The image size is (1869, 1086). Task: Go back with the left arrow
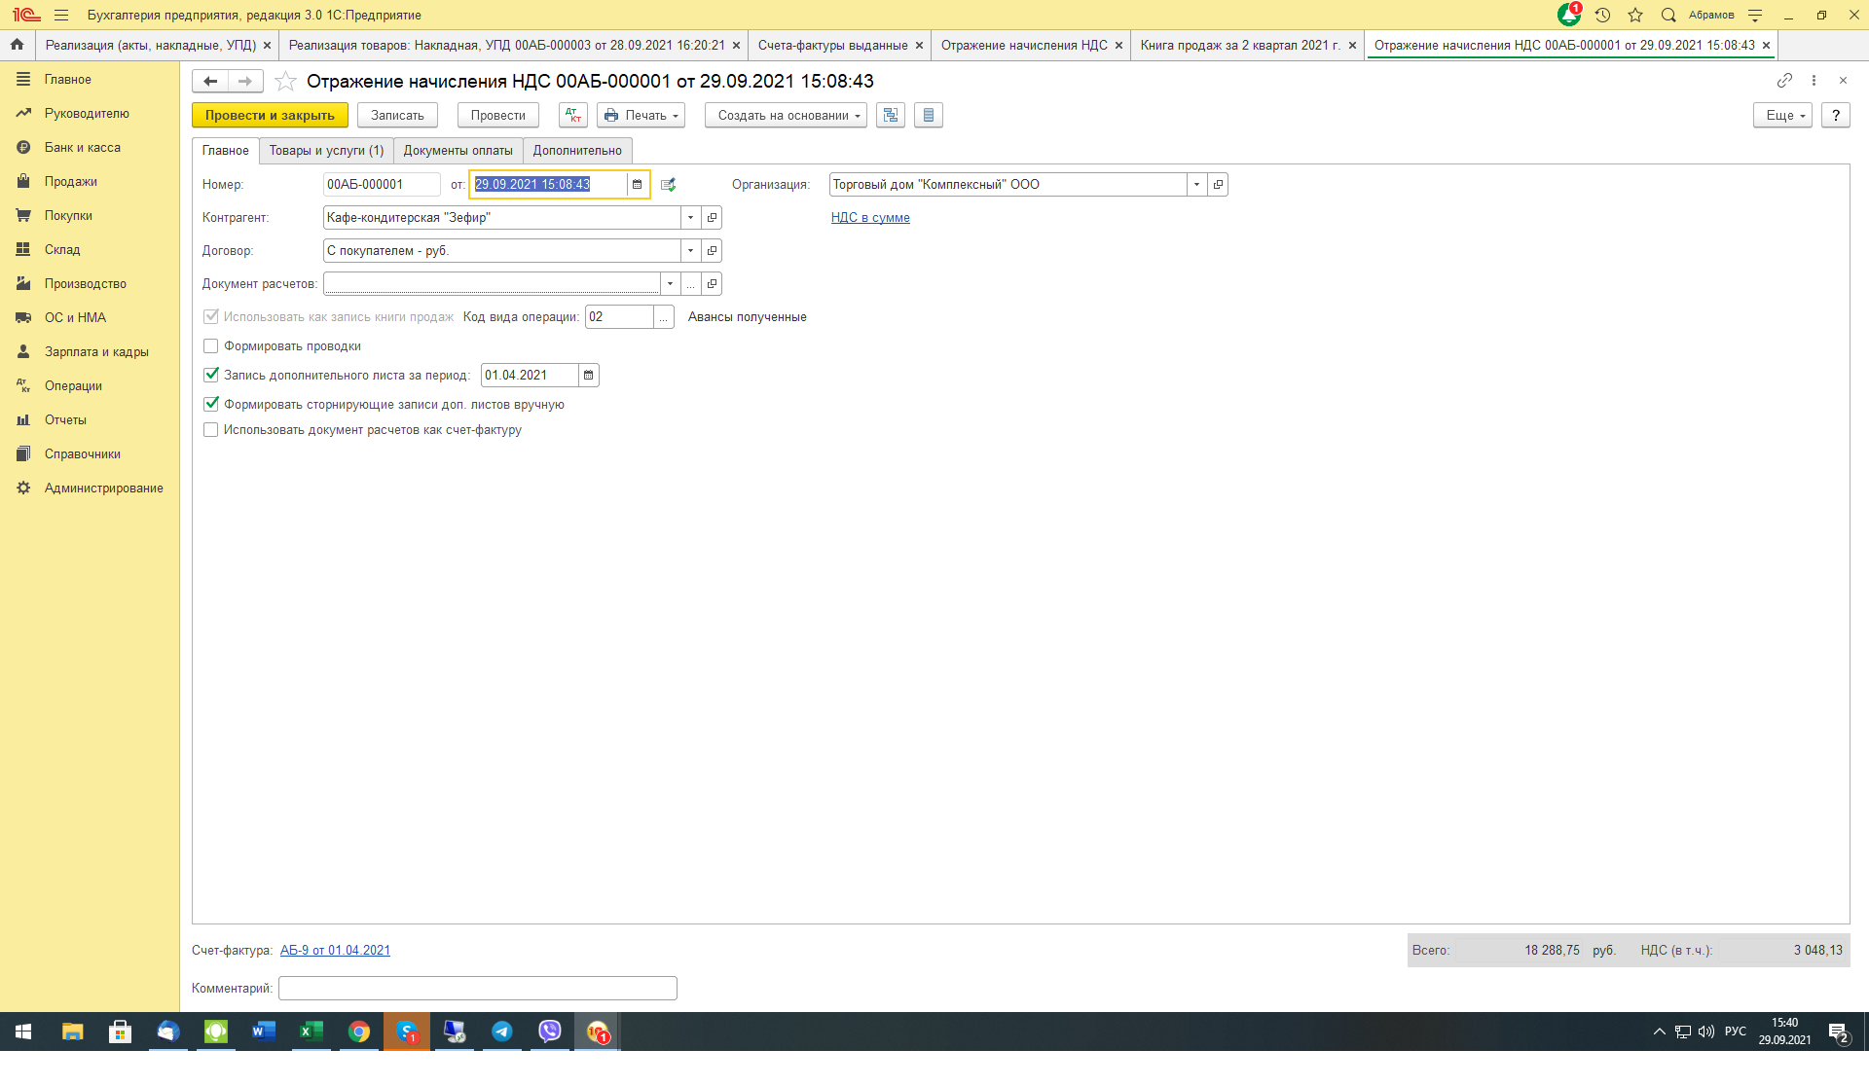pyautogui.click(x=210, y=81)
